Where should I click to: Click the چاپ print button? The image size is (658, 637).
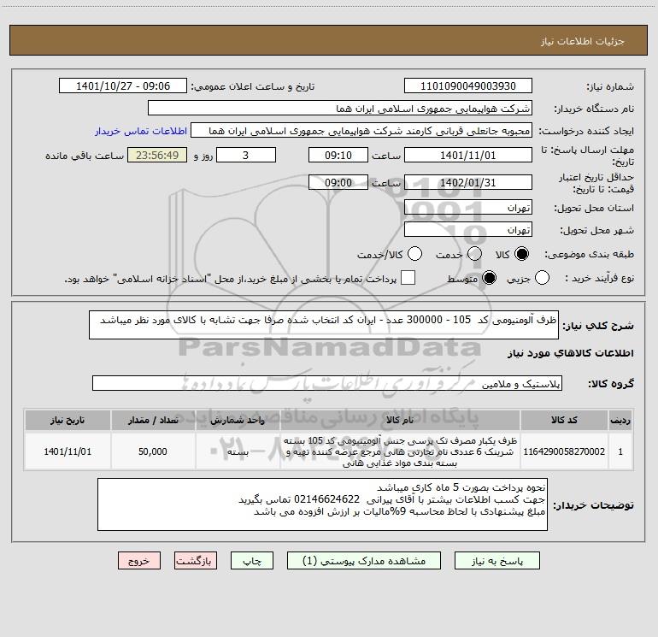[252, 561]
